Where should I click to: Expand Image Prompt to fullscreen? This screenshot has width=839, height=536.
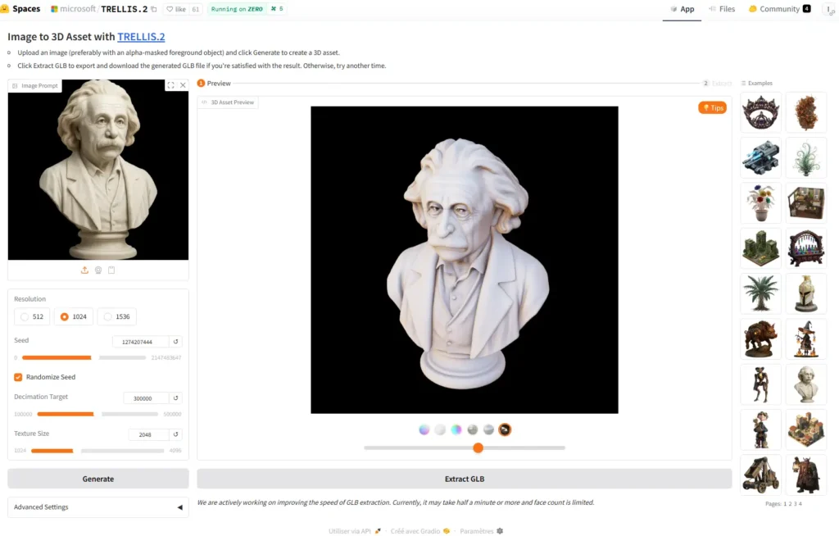(x=170, y=84)
